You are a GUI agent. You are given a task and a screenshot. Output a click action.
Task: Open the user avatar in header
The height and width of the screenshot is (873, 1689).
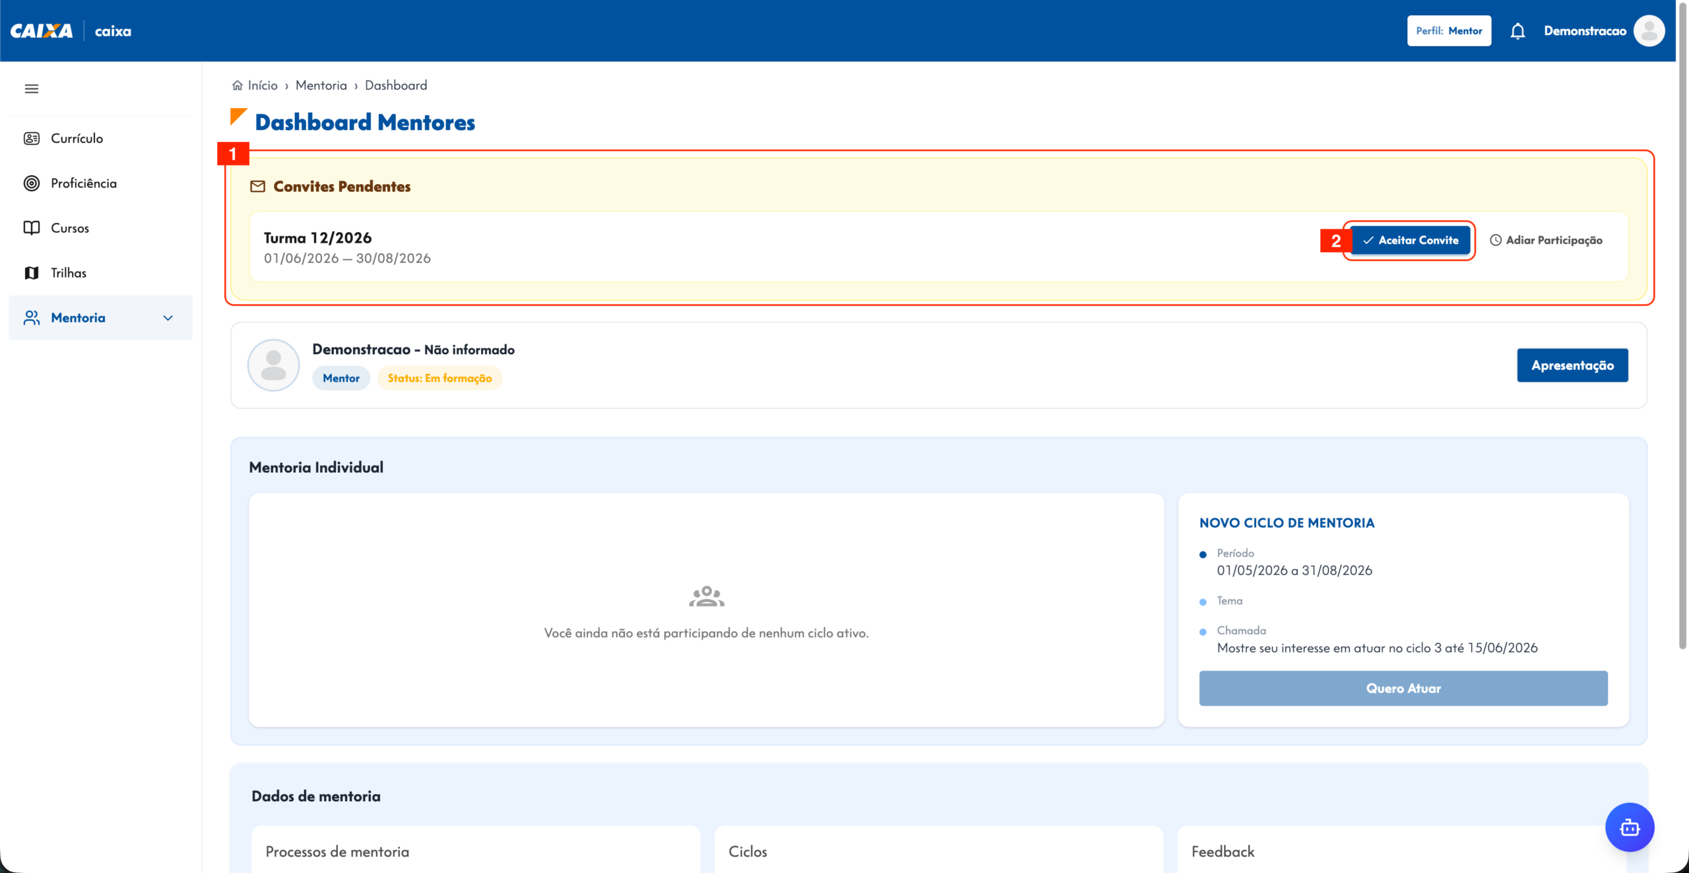1649,31
